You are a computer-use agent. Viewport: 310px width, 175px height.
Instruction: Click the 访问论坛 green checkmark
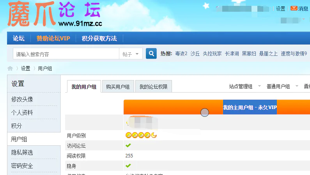pos(128,145)
